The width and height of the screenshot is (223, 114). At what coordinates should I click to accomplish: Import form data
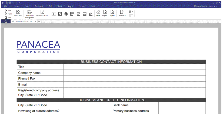[105, 13]
